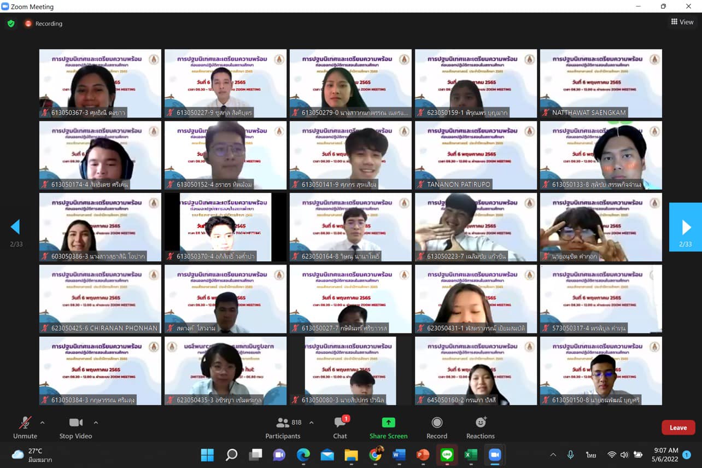Show hidden system tray icons
The image size is (702, 468).
553,455
